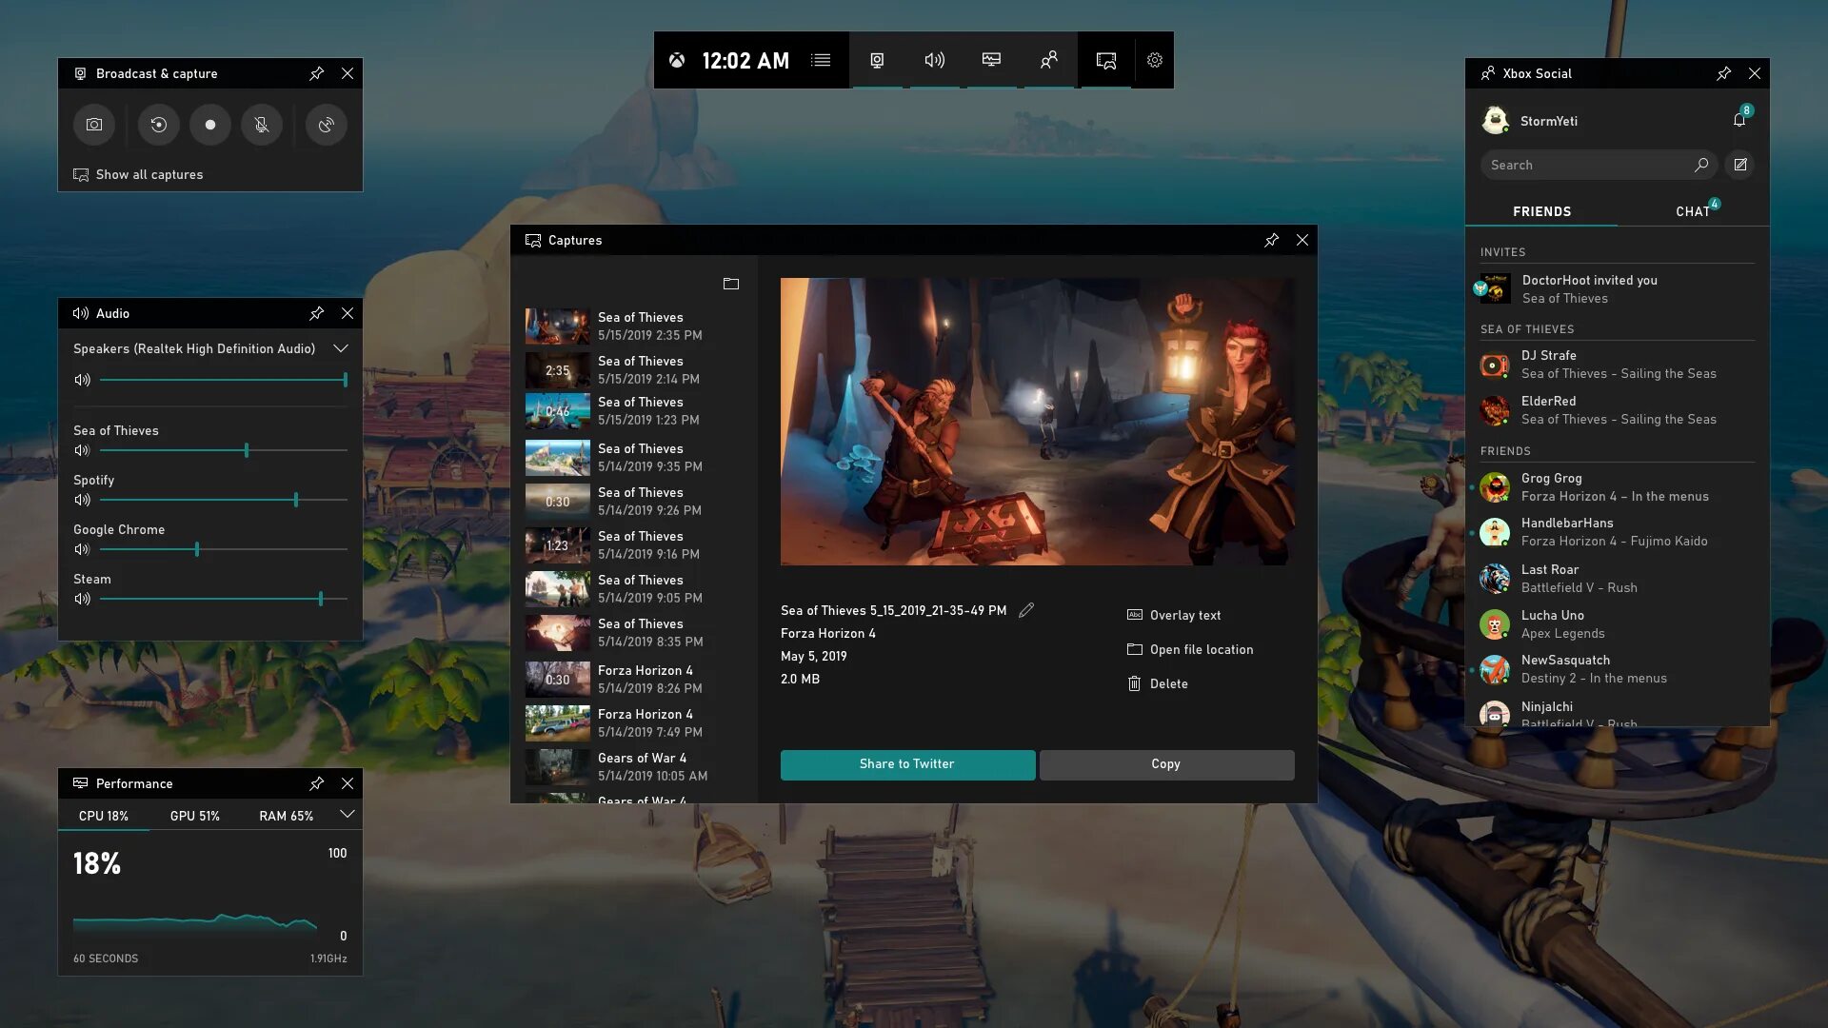The image size is (1828, 1028).
Task: Switch to FRIENDS tab in Xbox Social
Action: click(x=1543, y=211)
